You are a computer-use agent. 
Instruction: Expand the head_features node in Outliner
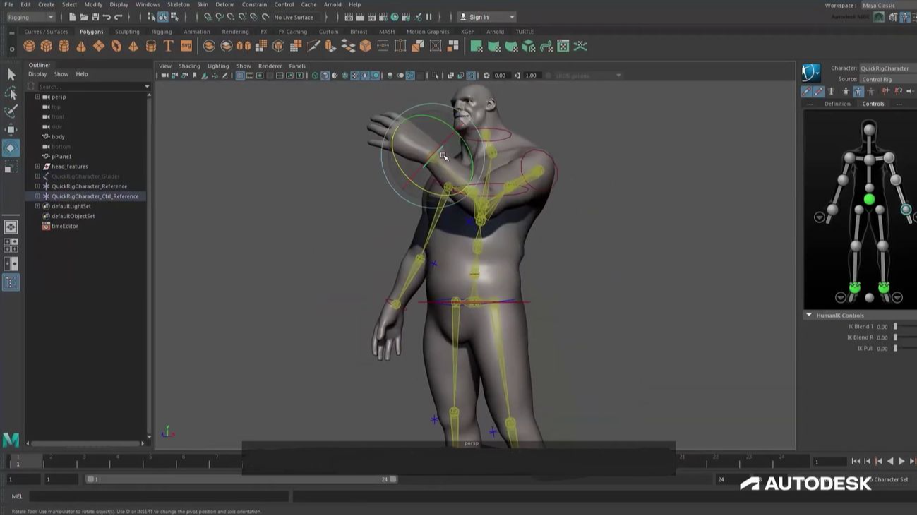point(37,167)
